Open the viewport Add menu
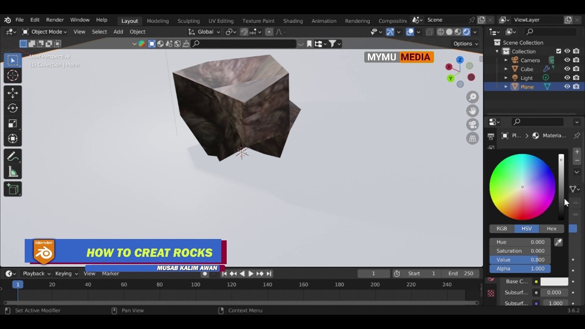Viewport: 585px width, 329px height. [118, 32]
